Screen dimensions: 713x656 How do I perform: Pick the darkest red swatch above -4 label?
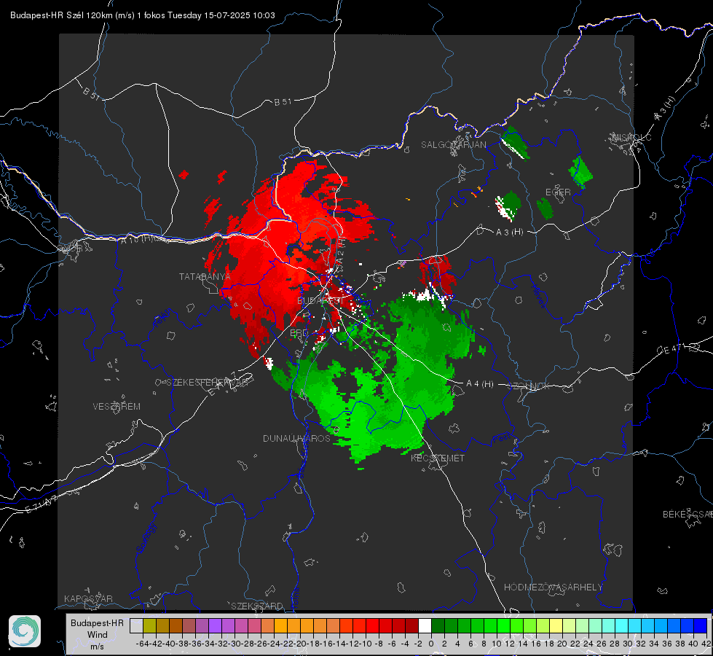[411, 626]
